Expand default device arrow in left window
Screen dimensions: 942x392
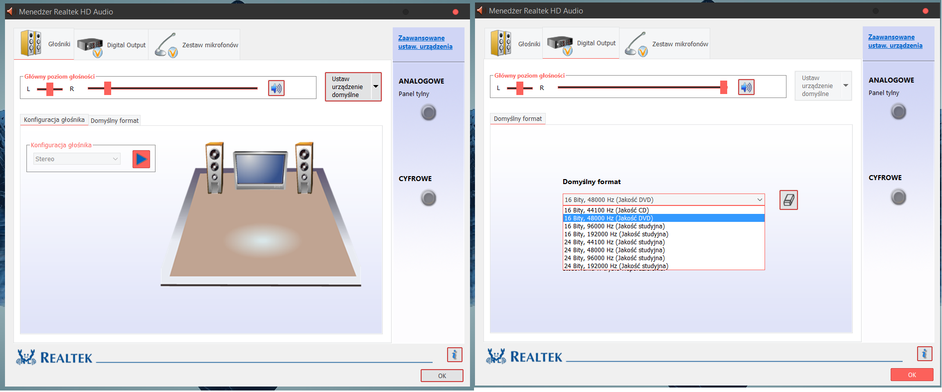[376, 87]
